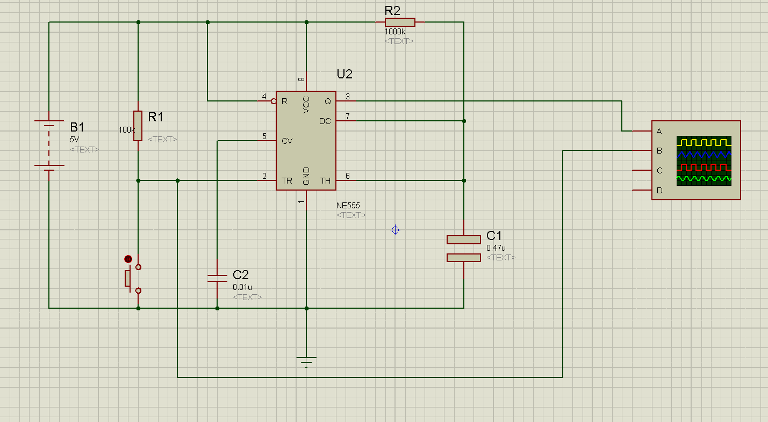
Task: Click the oscilloscope waveform display thumbnail
Action: tap(704, 161)
